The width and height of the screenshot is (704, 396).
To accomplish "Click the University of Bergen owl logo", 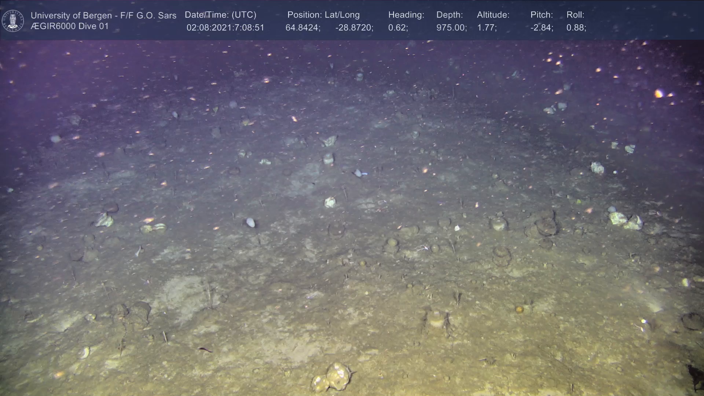I will 13,21.
